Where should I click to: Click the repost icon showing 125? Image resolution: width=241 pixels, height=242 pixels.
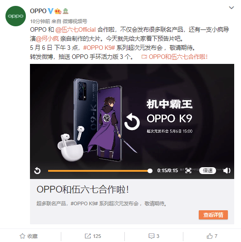[88, 236]
